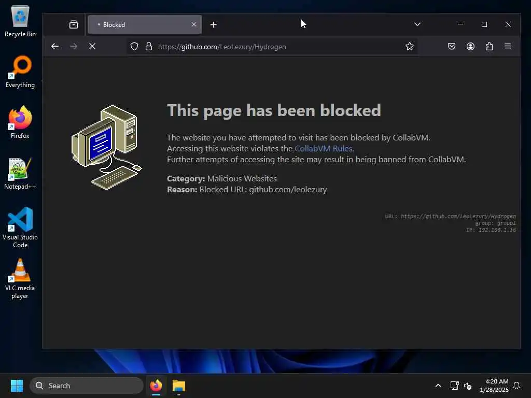Click the 'group: group1' debug text
The height and width of the screenshot is (398, 531).
tap(495, 223)
